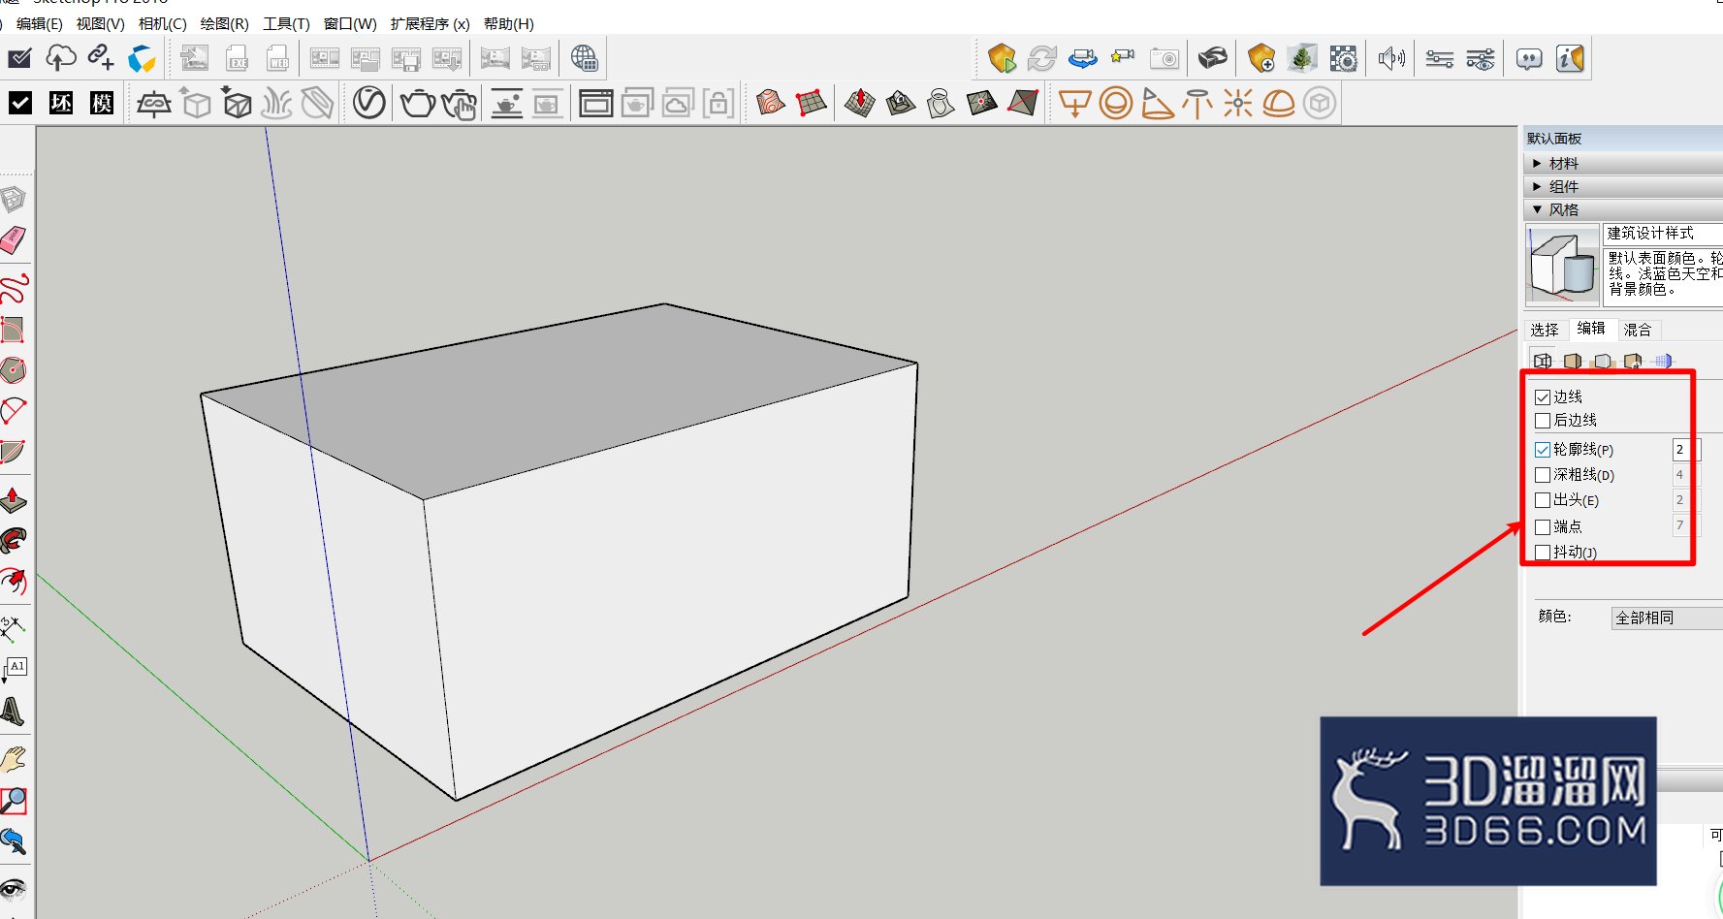Add a V-Ray spot light

(x=1157, y=103)
